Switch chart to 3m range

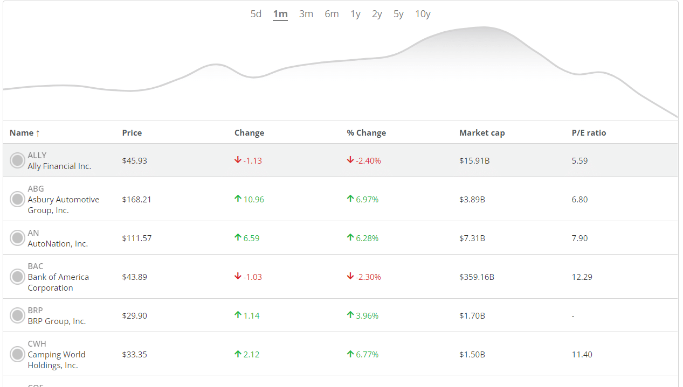coord(306,14)
